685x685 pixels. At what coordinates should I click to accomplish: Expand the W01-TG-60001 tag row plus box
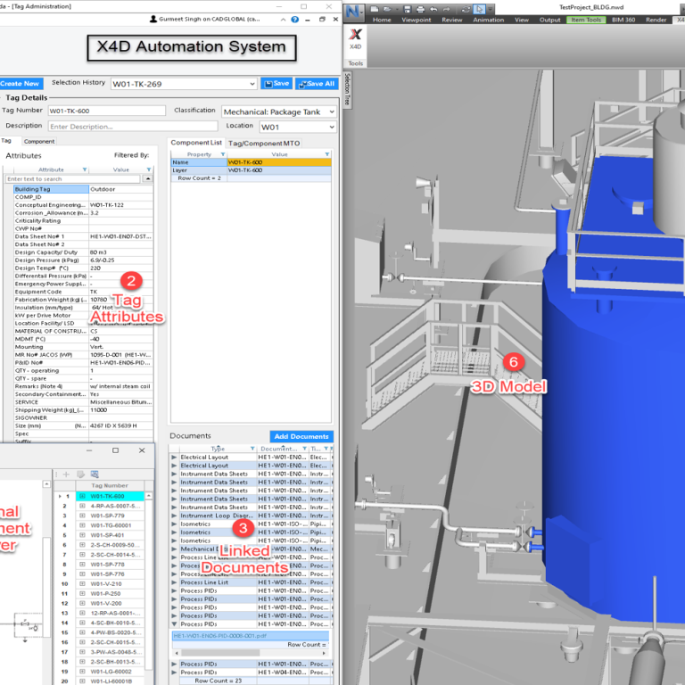click(82, 525)
